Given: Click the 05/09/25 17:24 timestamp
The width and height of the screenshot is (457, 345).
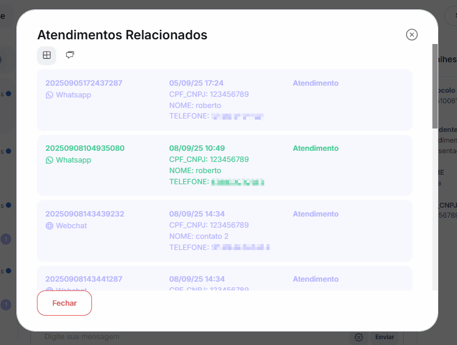Looking at the screenshot, I should click(x=196, y=83).
